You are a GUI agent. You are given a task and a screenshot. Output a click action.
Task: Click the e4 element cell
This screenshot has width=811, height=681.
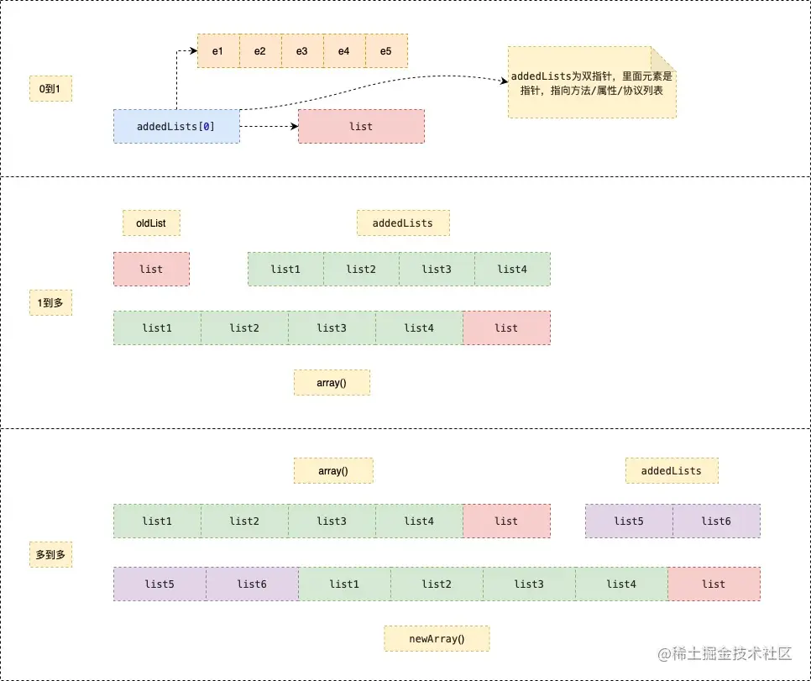(x=344, y=50)
